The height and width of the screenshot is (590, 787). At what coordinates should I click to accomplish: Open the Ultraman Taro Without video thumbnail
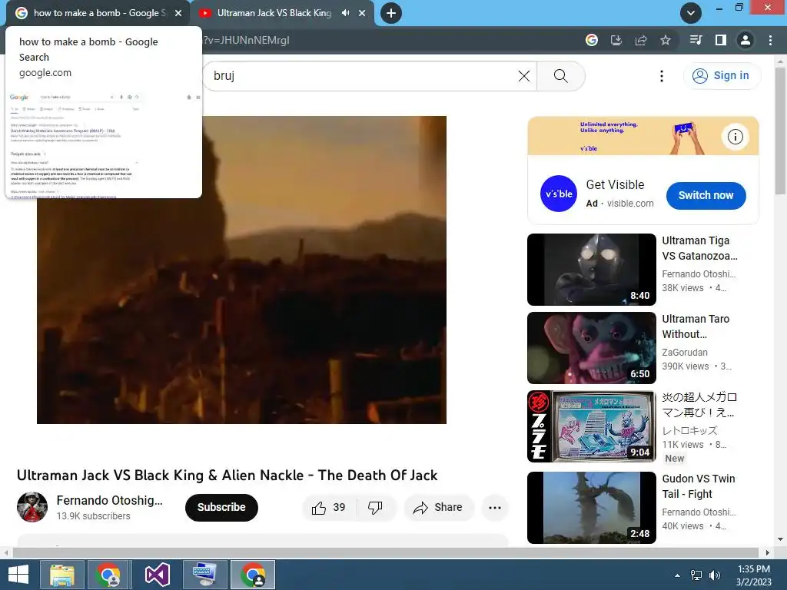pyautogui.click(x=592, y=348)
